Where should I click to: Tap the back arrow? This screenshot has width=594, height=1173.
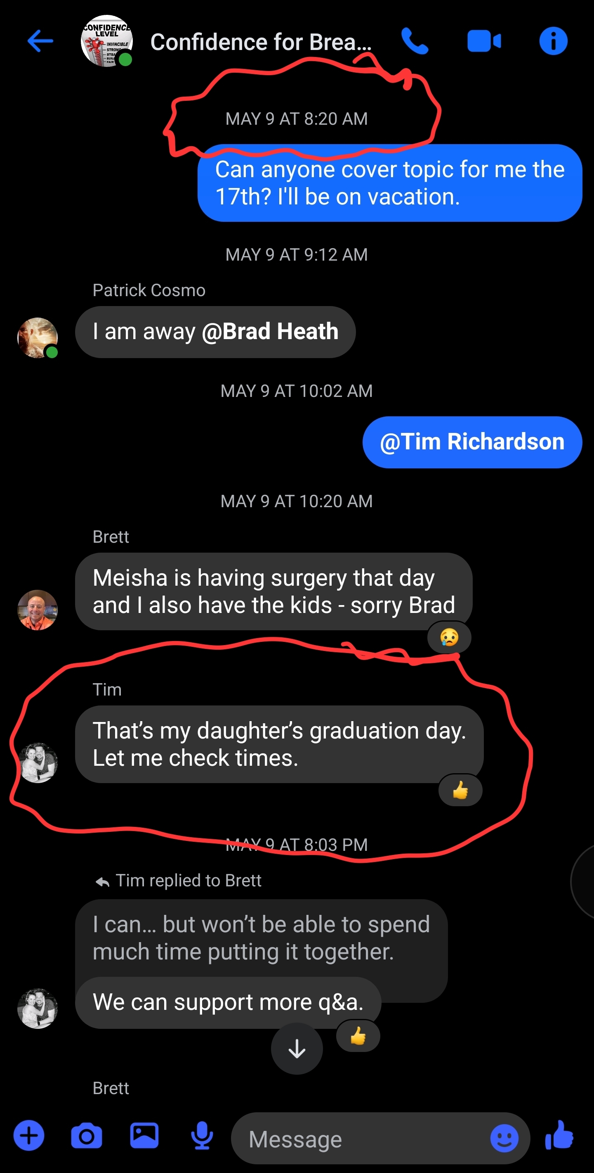[40, 41]
